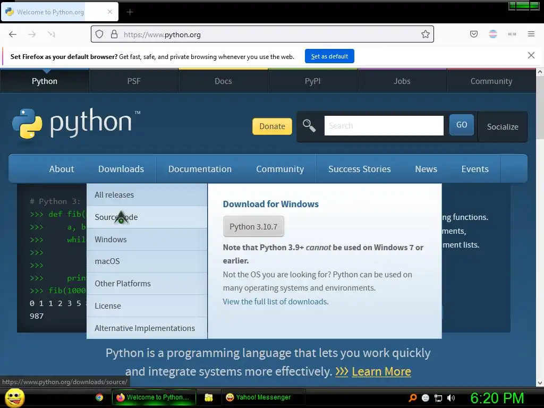Dismiss the default browser notification bar
The image size is (544, 408).
pyautogui.click(x=531, y=55)
